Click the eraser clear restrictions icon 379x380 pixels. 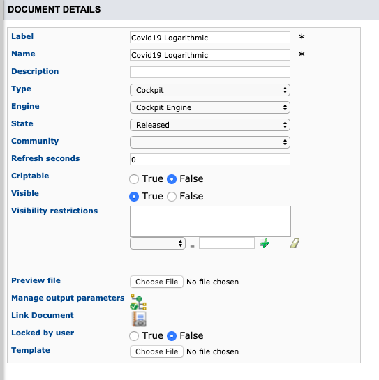(295, 243)
